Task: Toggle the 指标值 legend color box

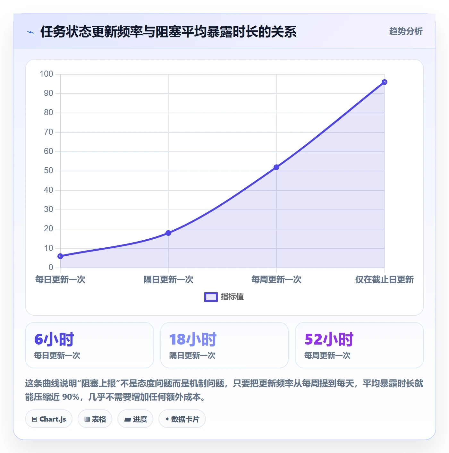Action: [x=211, y=297]
